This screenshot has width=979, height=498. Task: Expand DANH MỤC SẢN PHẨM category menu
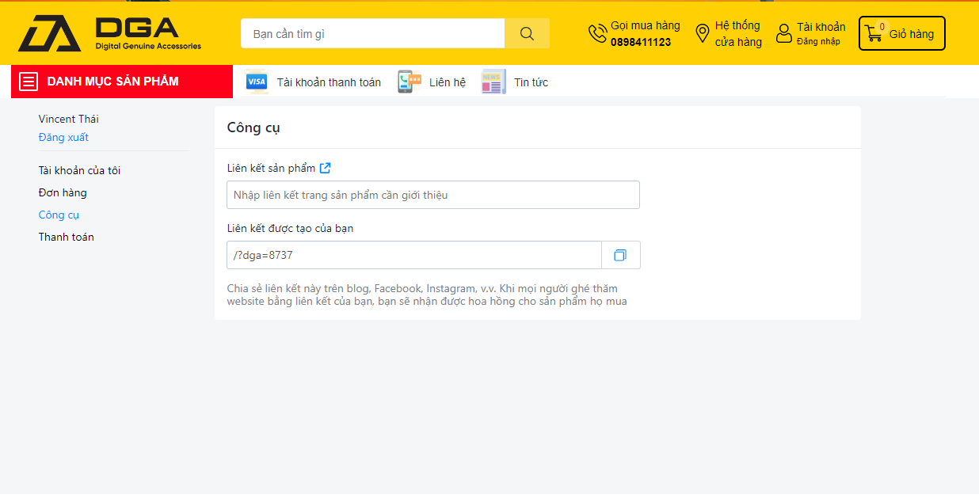pyautogui.click(x=122, y=82)
